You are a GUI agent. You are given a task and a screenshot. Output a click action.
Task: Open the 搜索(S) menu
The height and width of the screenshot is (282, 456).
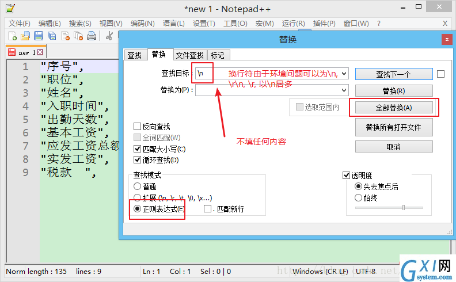coord(80,23)
